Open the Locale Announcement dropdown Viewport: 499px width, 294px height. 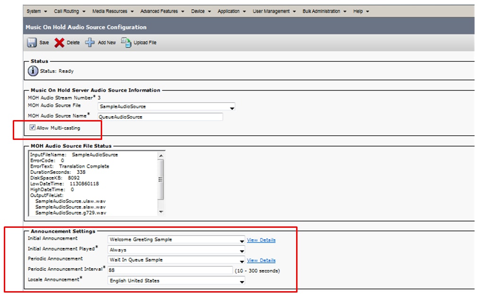pos(241,281)
